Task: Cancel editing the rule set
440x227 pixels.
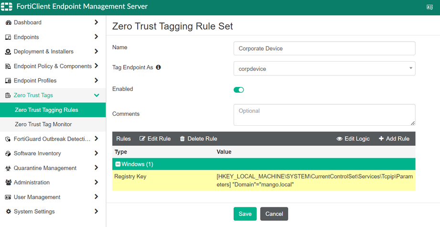Action: (274, 214)
